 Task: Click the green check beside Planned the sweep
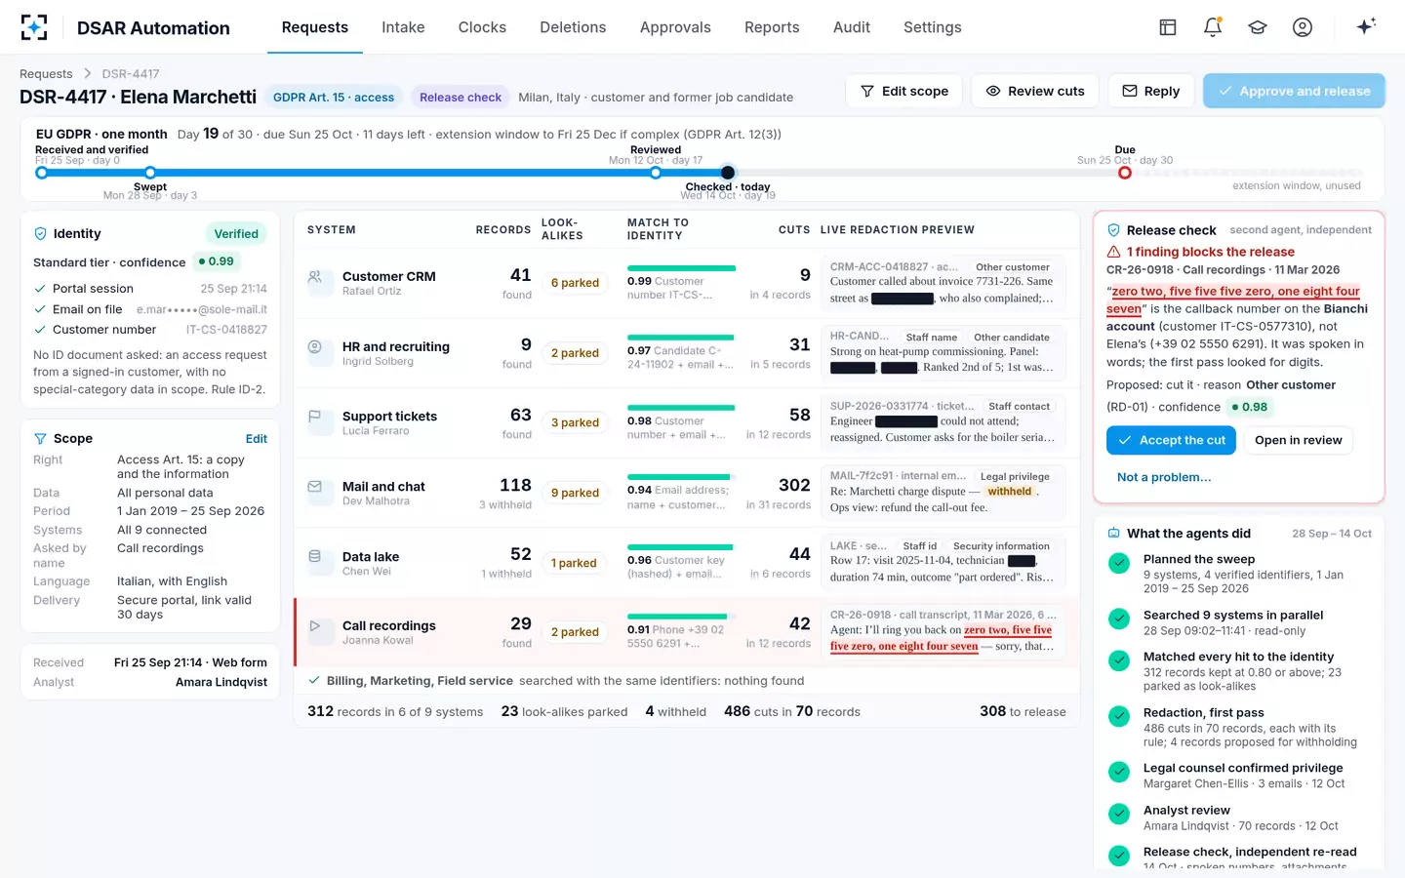tap(1119, 562)
